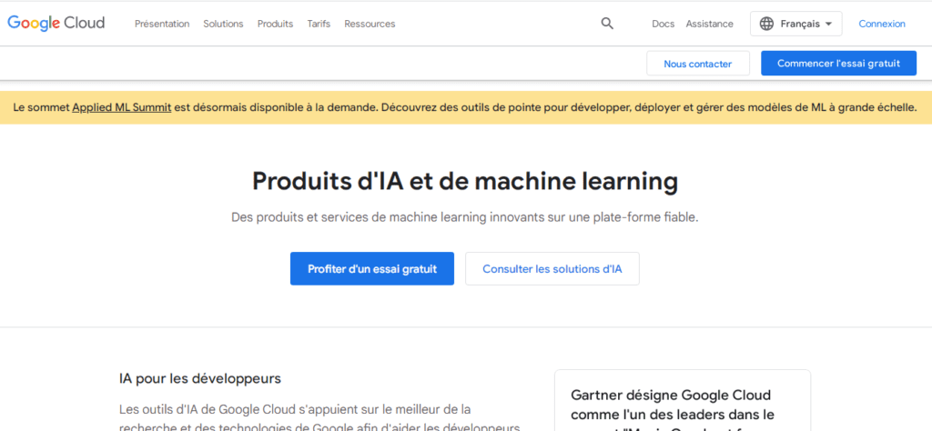The image size is (932, 431).
Task: Click the globe language icon
Action: point(766,24)
